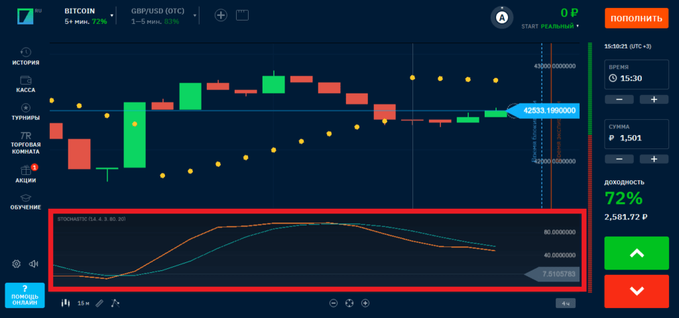
Task: Switch account type via РЕАЛЬНЫЙ dropdown
Action: tap(558, 26)
